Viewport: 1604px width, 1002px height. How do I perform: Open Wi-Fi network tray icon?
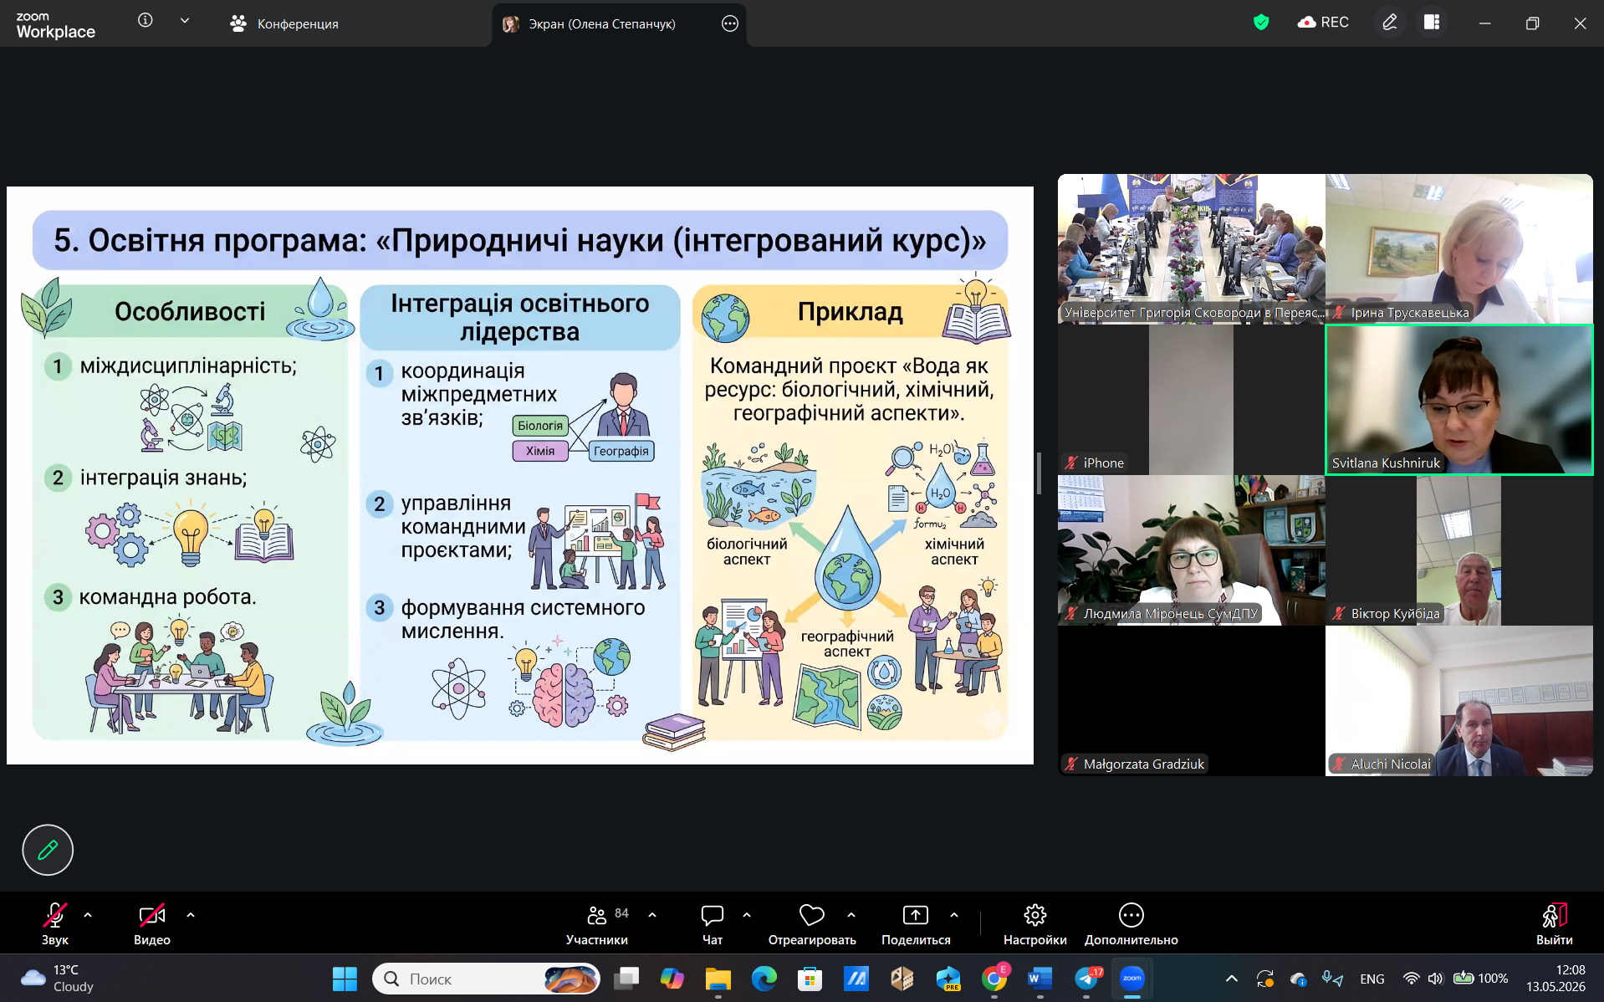[1411, 979]
